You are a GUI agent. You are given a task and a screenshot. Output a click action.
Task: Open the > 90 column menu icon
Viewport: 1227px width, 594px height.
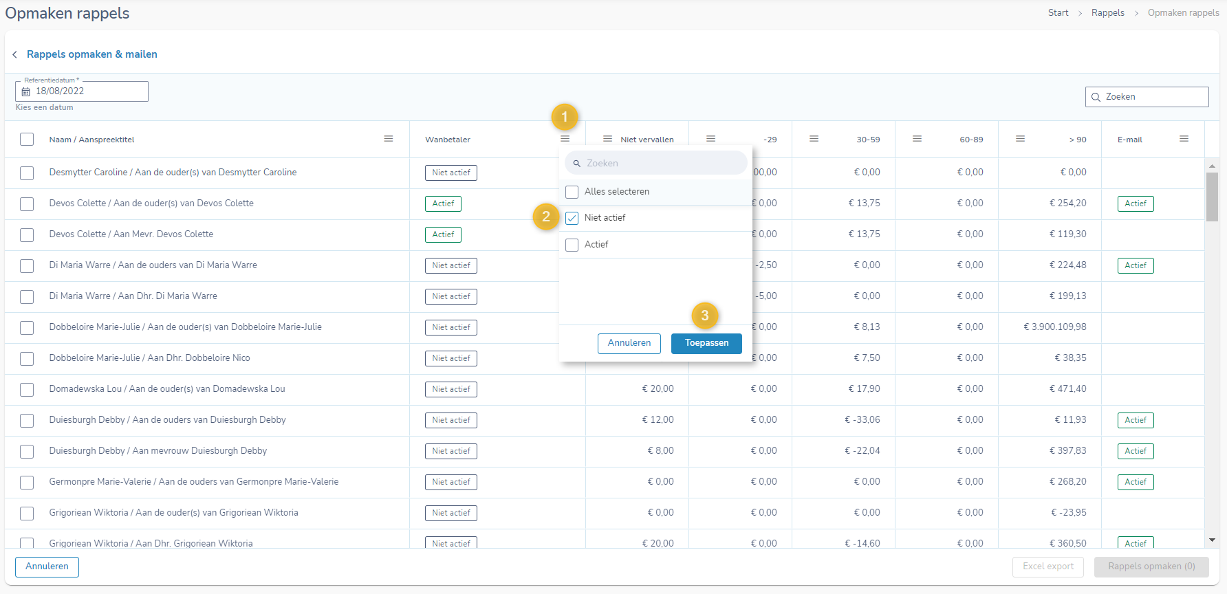coord(1020,139)
